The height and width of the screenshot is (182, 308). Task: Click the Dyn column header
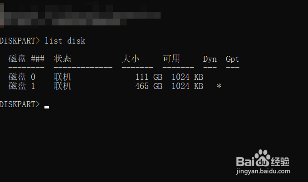[210, 59]
